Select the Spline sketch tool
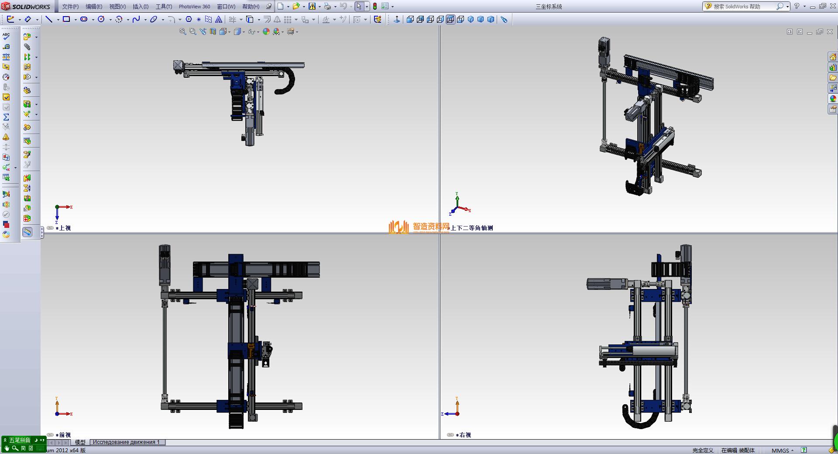Screen dimensions: 838x454 [x=136, y=19]
